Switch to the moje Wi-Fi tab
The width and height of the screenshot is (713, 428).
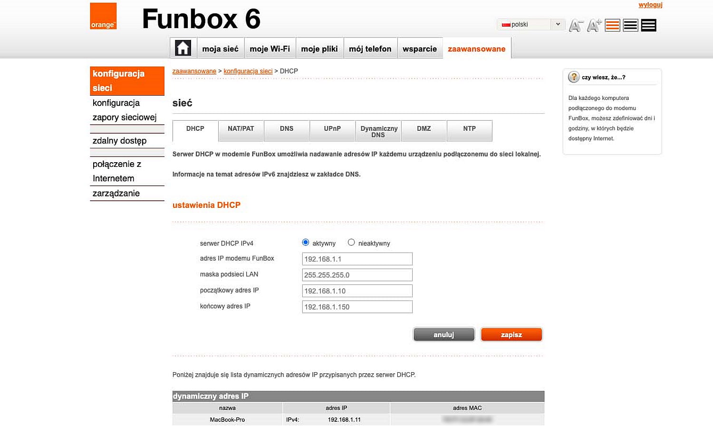(x=270, y=48)
